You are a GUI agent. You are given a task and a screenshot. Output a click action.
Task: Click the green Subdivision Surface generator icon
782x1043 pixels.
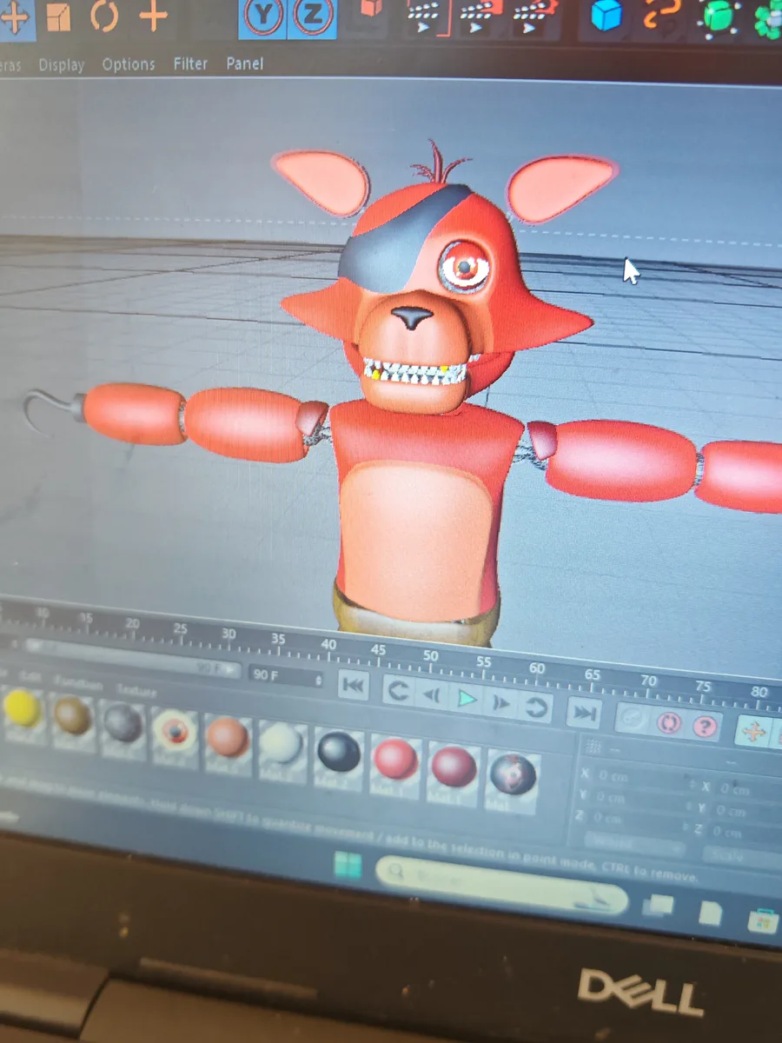pyautogui.click(x=719, y=16)
